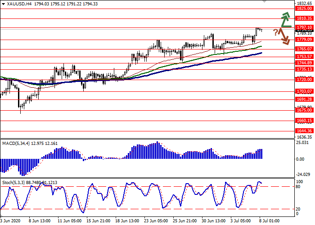Click the 1797.10 price level label
This screenshot has width=315, height=225.
pos(304,27)
